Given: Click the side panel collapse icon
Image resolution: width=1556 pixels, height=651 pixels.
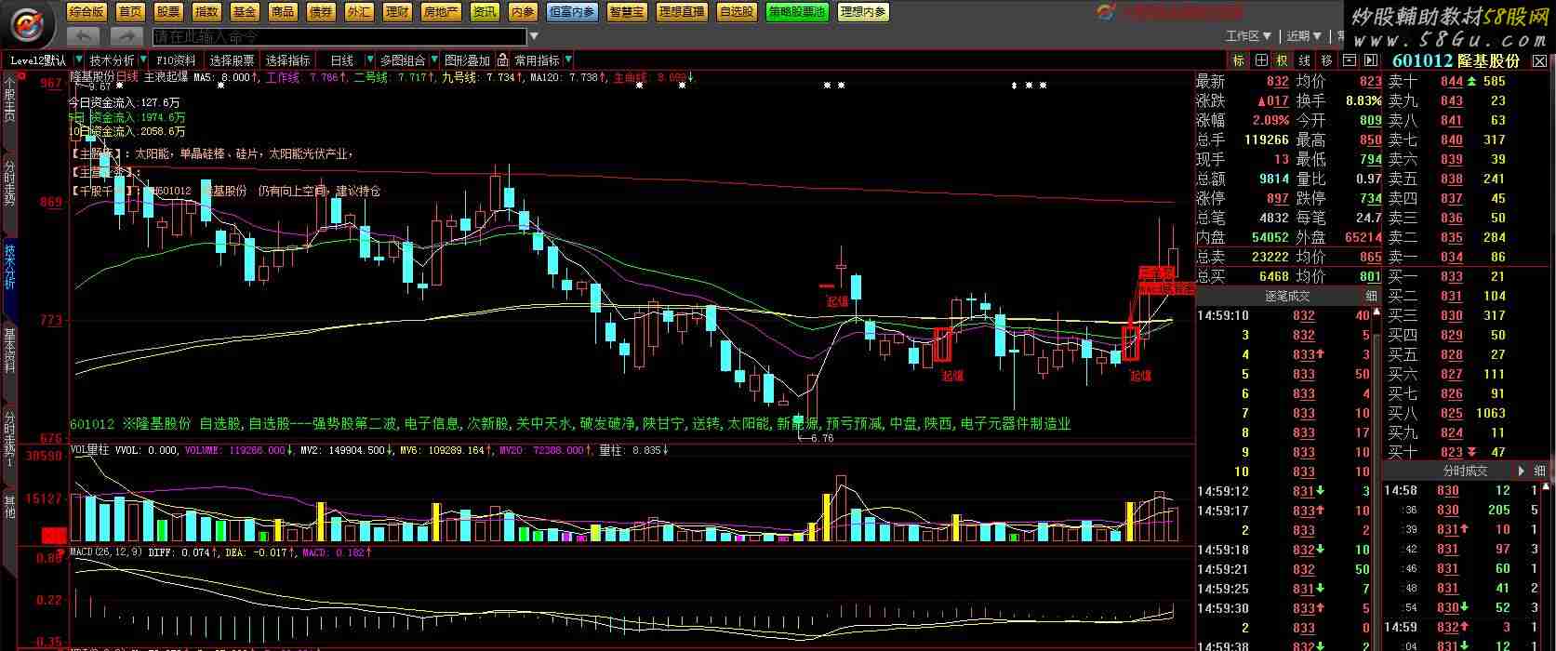Looking at the screenshot, I should click(x=1371, y=60).
